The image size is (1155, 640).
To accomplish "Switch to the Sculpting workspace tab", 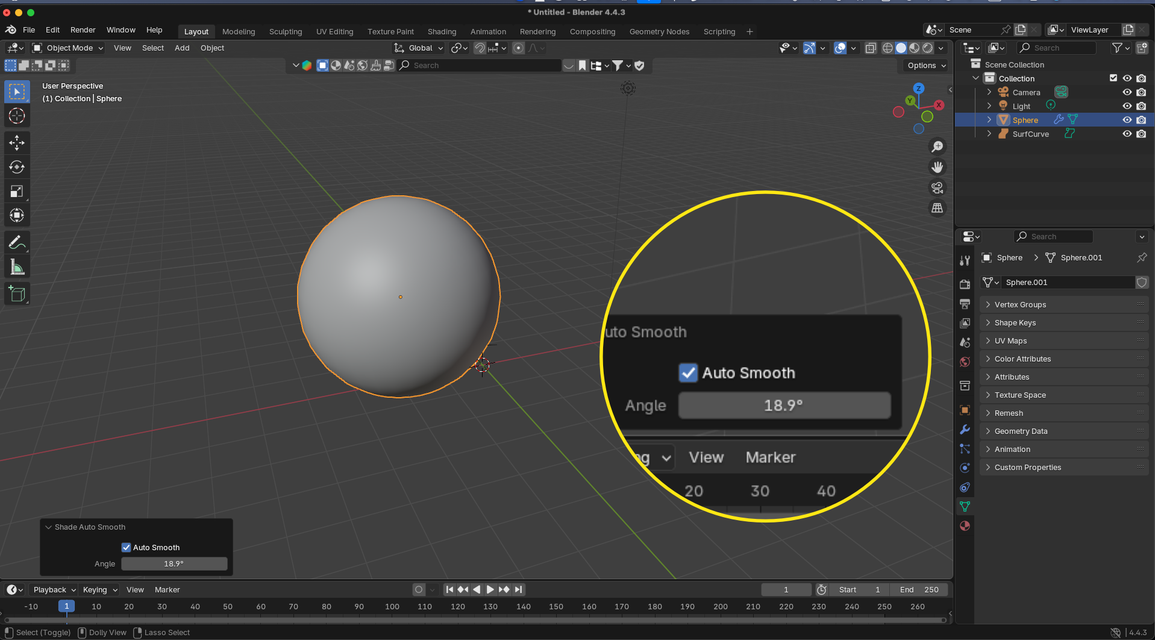I will [286, 31].
